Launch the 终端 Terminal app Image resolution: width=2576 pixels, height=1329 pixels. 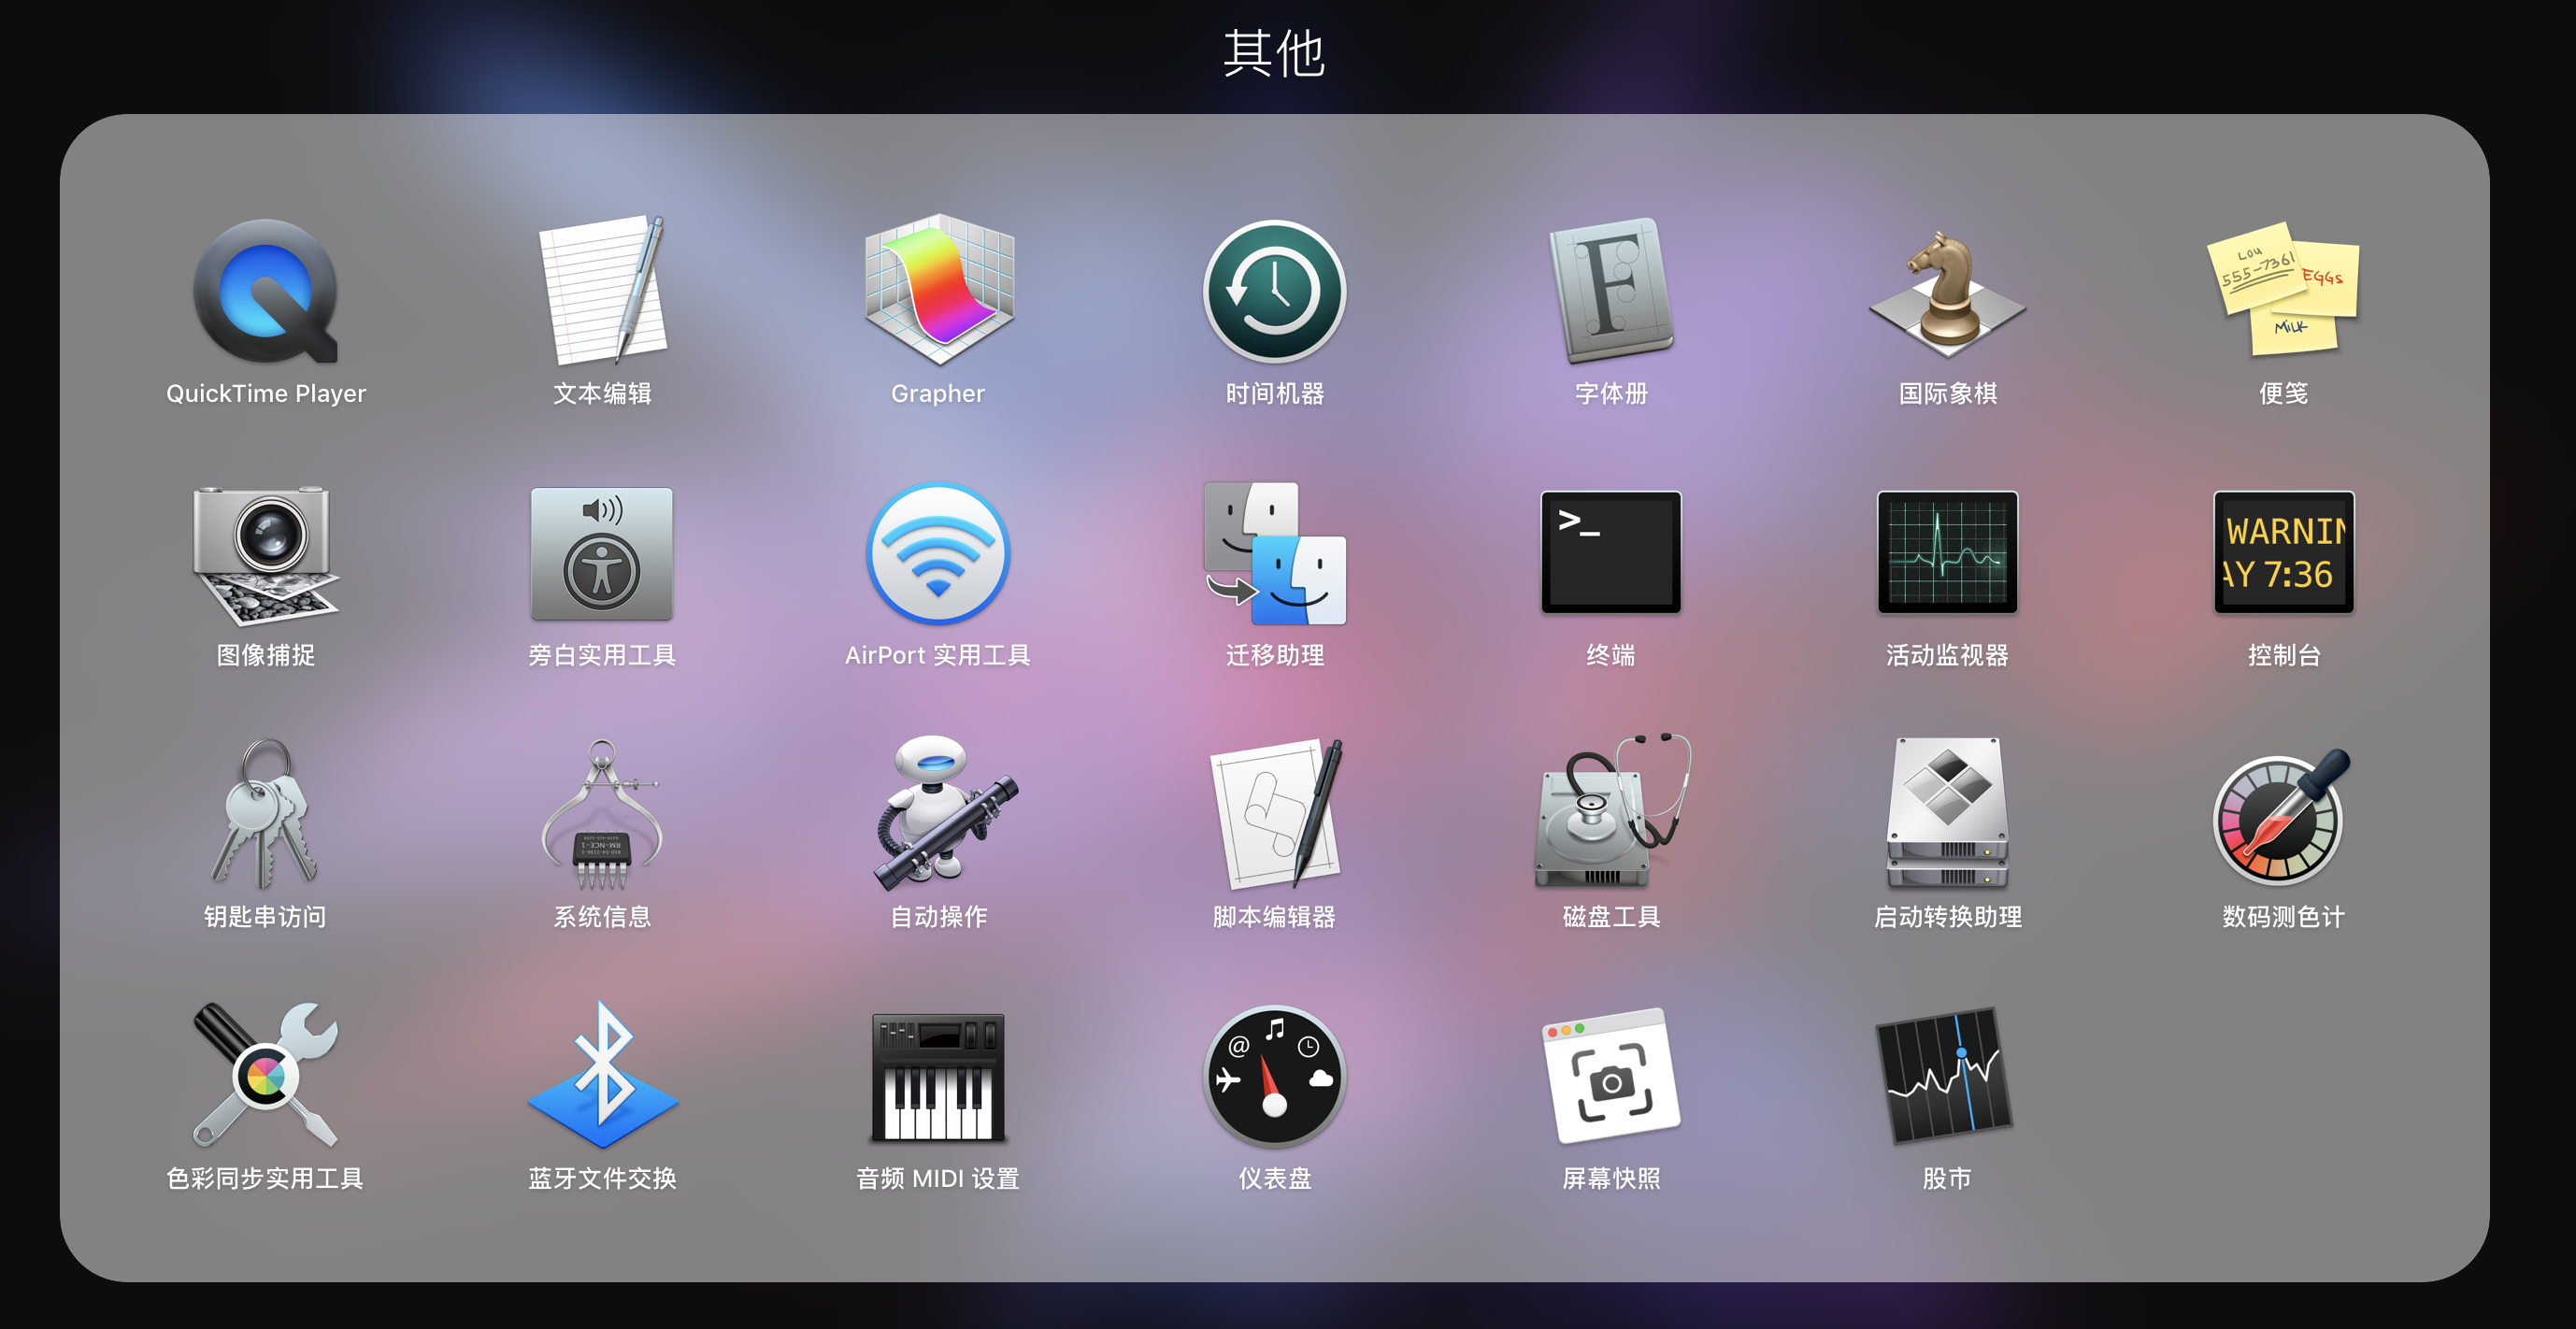[x=1610, y=552]
